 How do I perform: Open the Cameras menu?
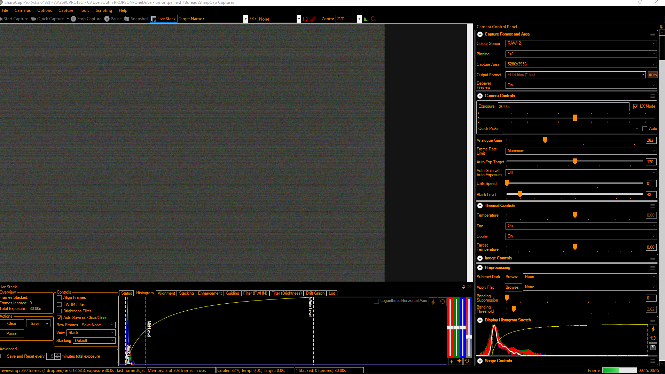tap(23, 10)
